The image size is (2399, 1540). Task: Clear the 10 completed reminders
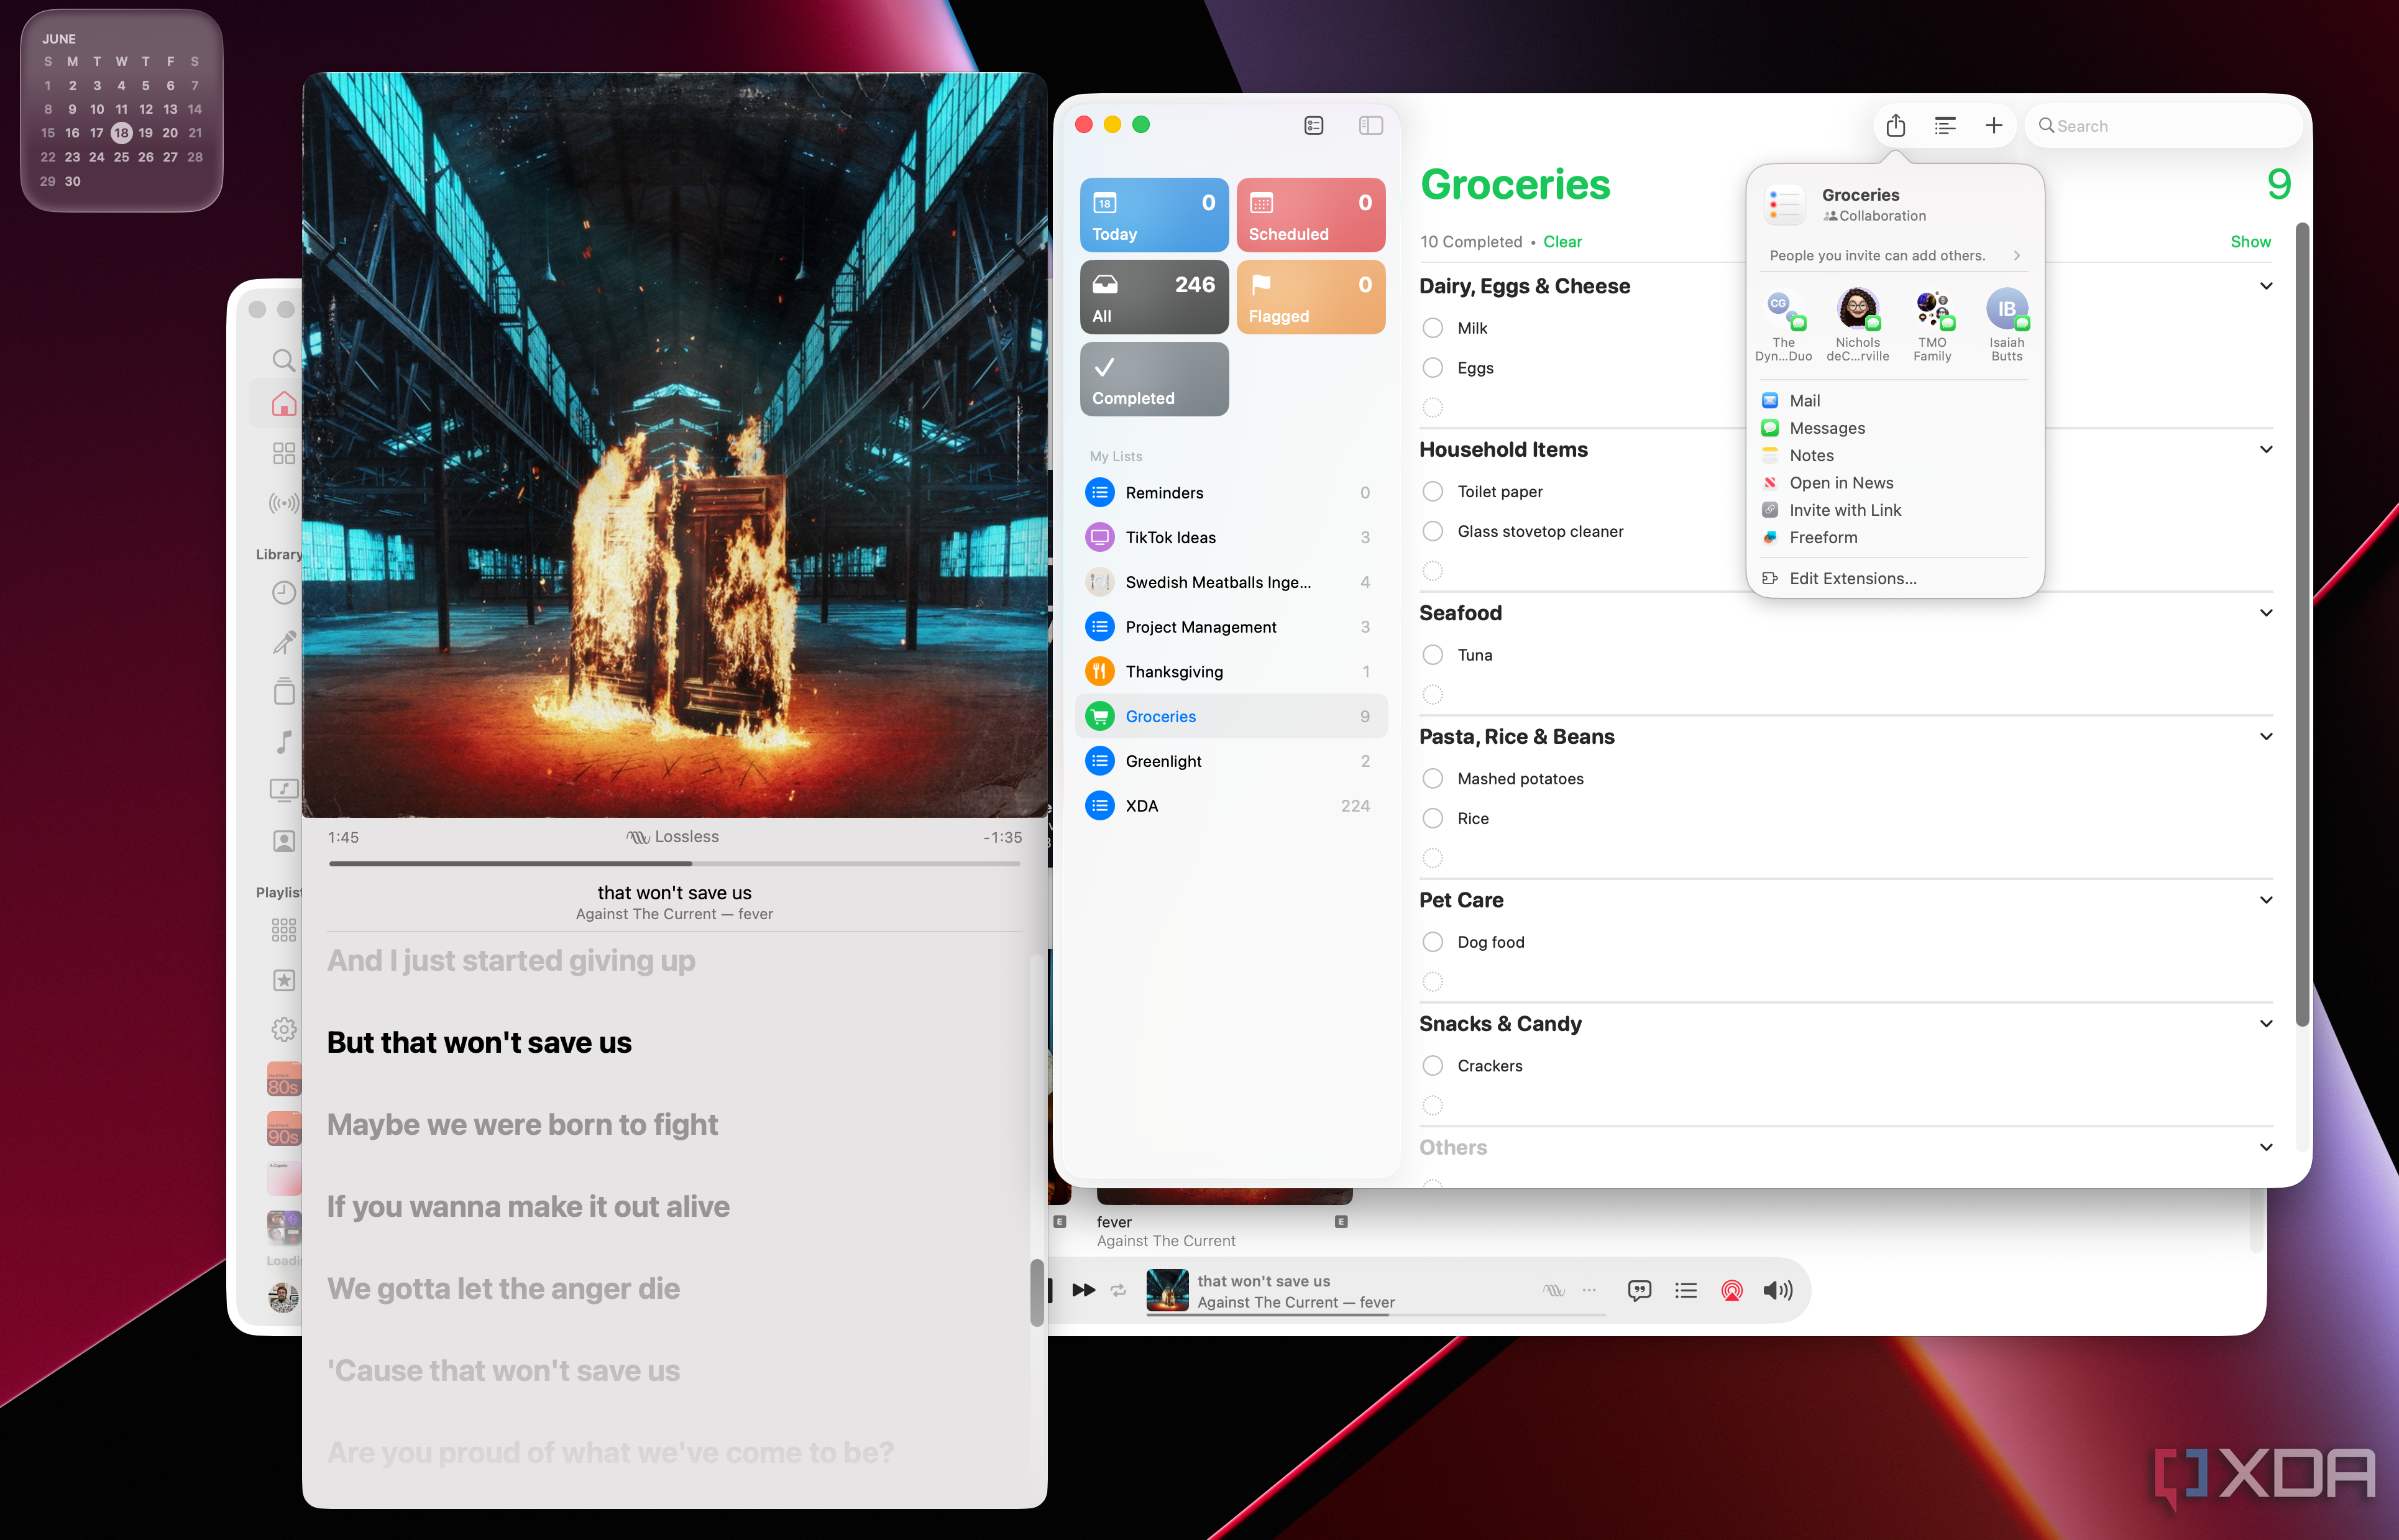(x=1562, y=242)
